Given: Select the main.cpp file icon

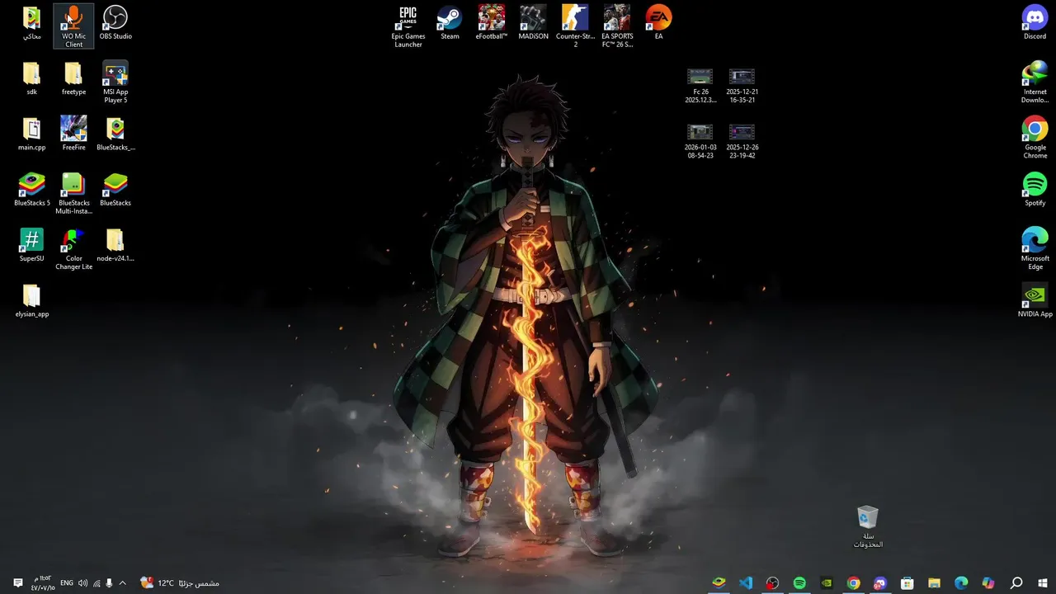Looking at the screenshot, I should [x=31, y=134].
